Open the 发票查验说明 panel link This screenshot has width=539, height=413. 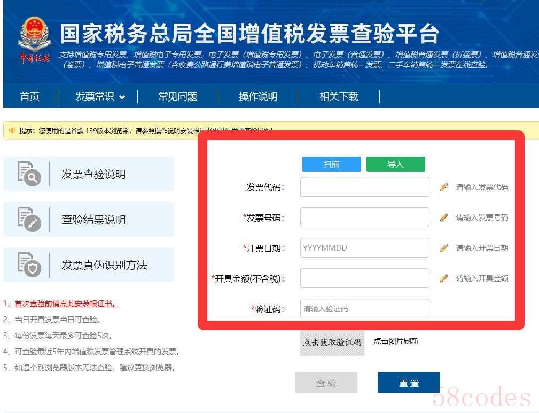[x=89, y=174]
